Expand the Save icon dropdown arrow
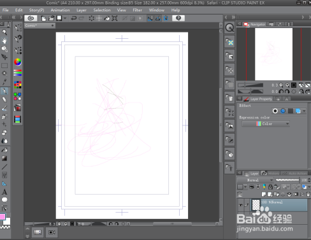 point(65,18)
